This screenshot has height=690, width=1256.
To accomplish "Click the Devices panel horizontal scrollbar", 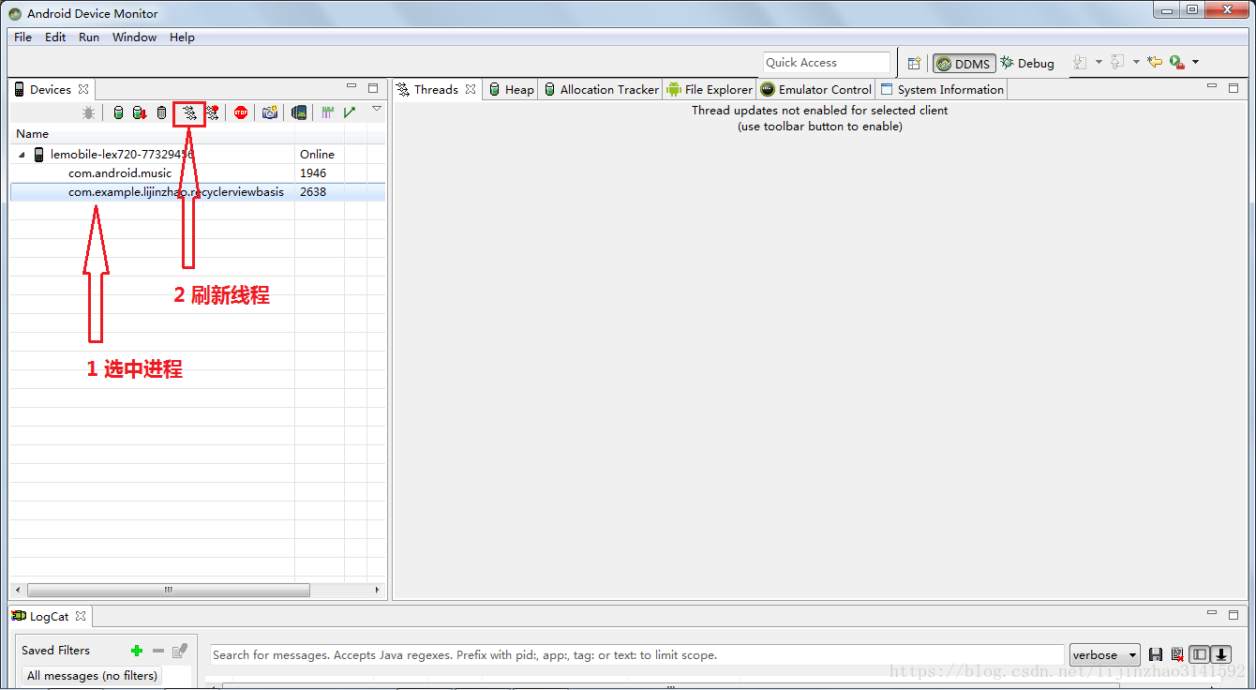I will pyautogui.click(x=169, y=591).
